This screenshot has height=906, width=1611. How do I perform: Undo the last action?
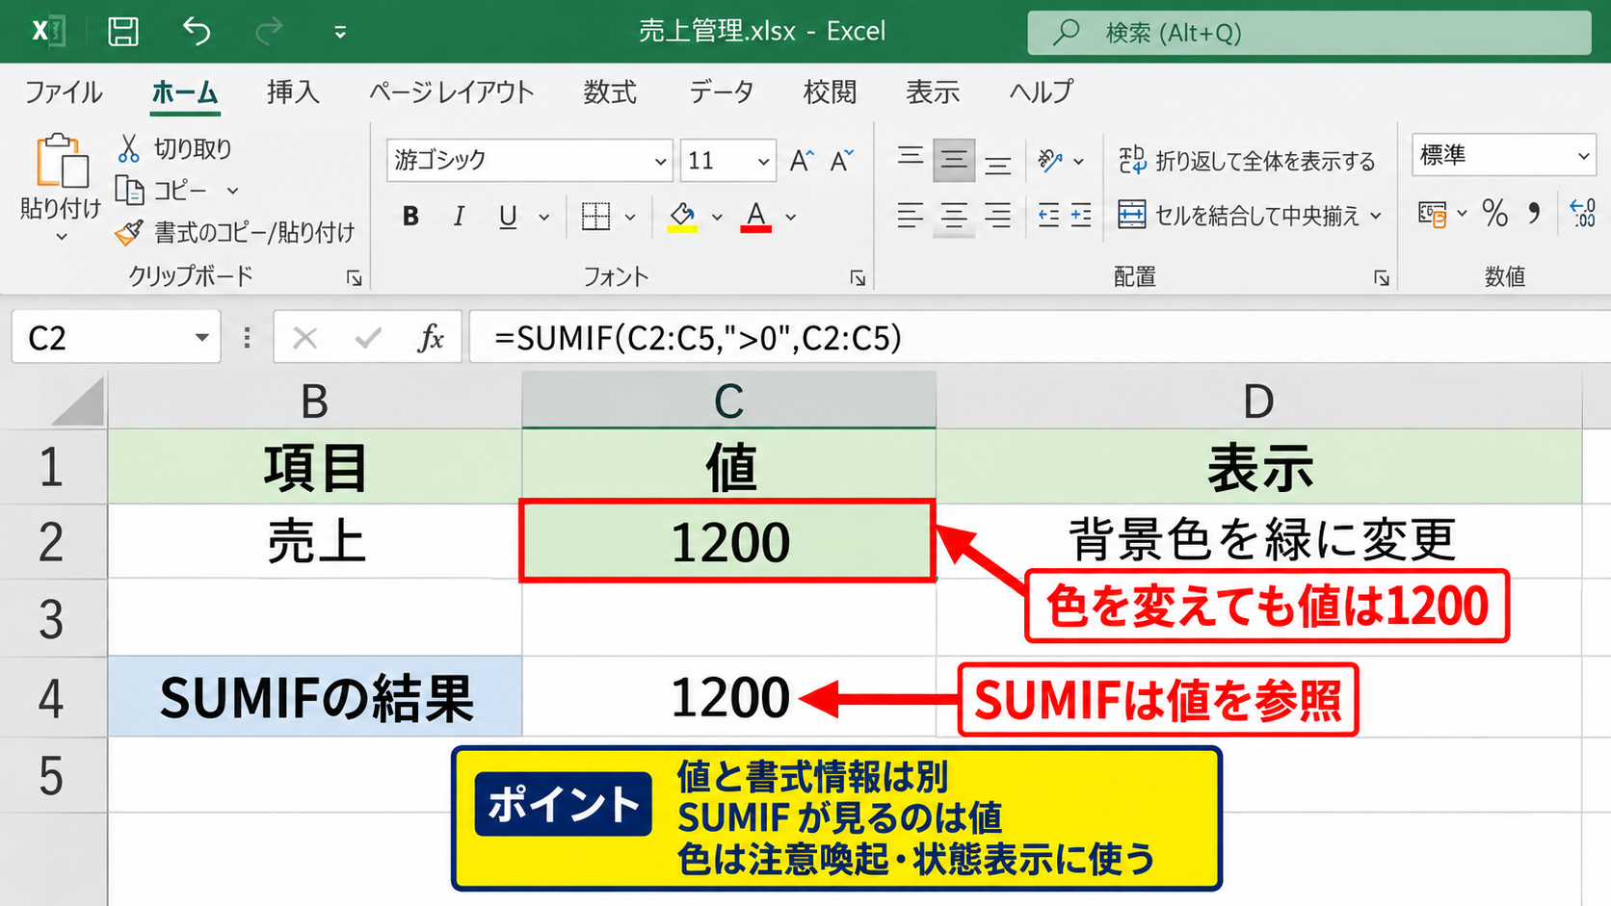197,32
